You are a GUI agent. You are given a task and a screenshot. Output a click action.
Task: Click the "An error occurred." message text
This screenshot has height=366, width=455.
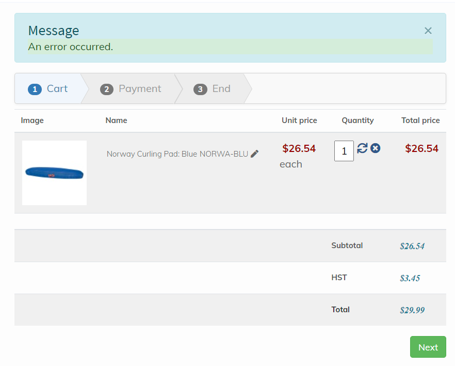pyautogui.click(x=71, y=47)
